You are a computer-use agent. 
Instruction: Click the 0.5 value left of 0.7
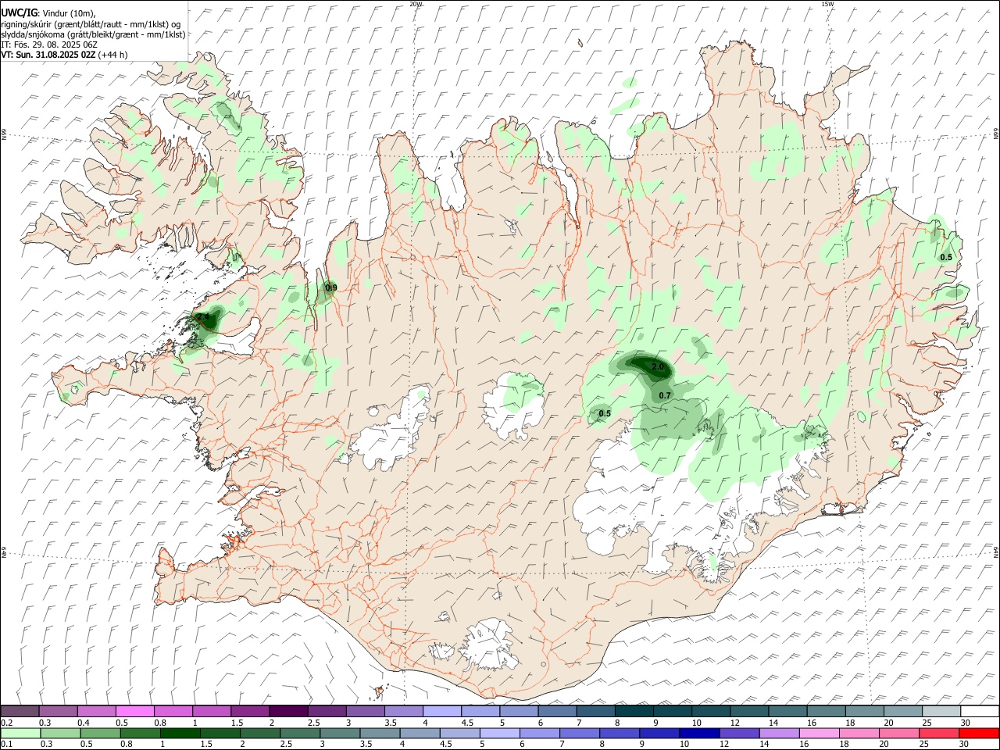[605, 414]
